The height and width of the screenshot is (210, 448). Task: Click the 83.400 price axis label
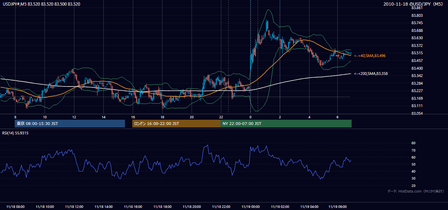tap(417, 68)
